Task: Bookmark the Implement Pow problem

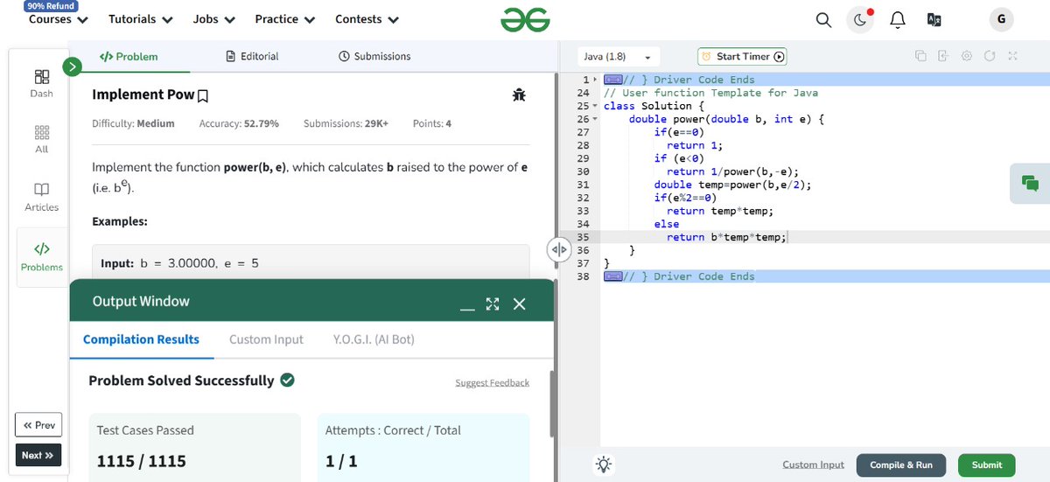Action: click(x=203, y=95)
